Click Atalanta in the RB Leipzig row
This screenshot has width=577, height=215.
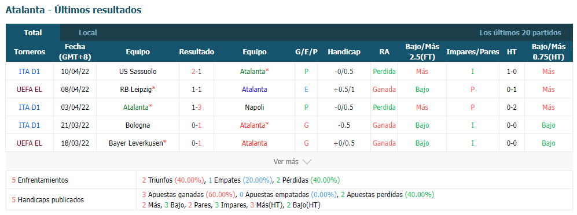(254, 90)
